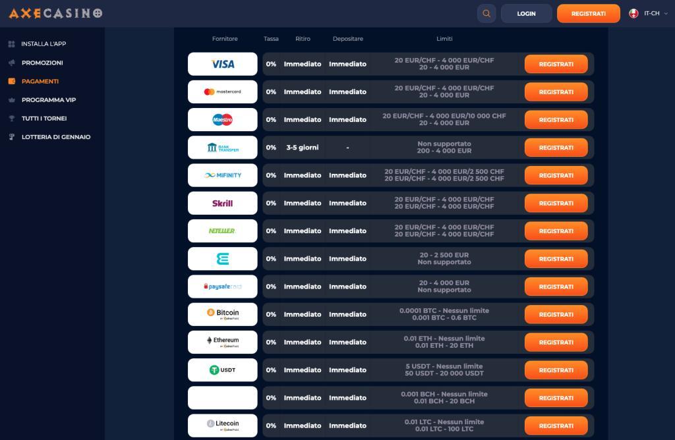Click the Bank Transfer provider icon
Viewport: 675px width, 440px height.
[x=223, y=148]
